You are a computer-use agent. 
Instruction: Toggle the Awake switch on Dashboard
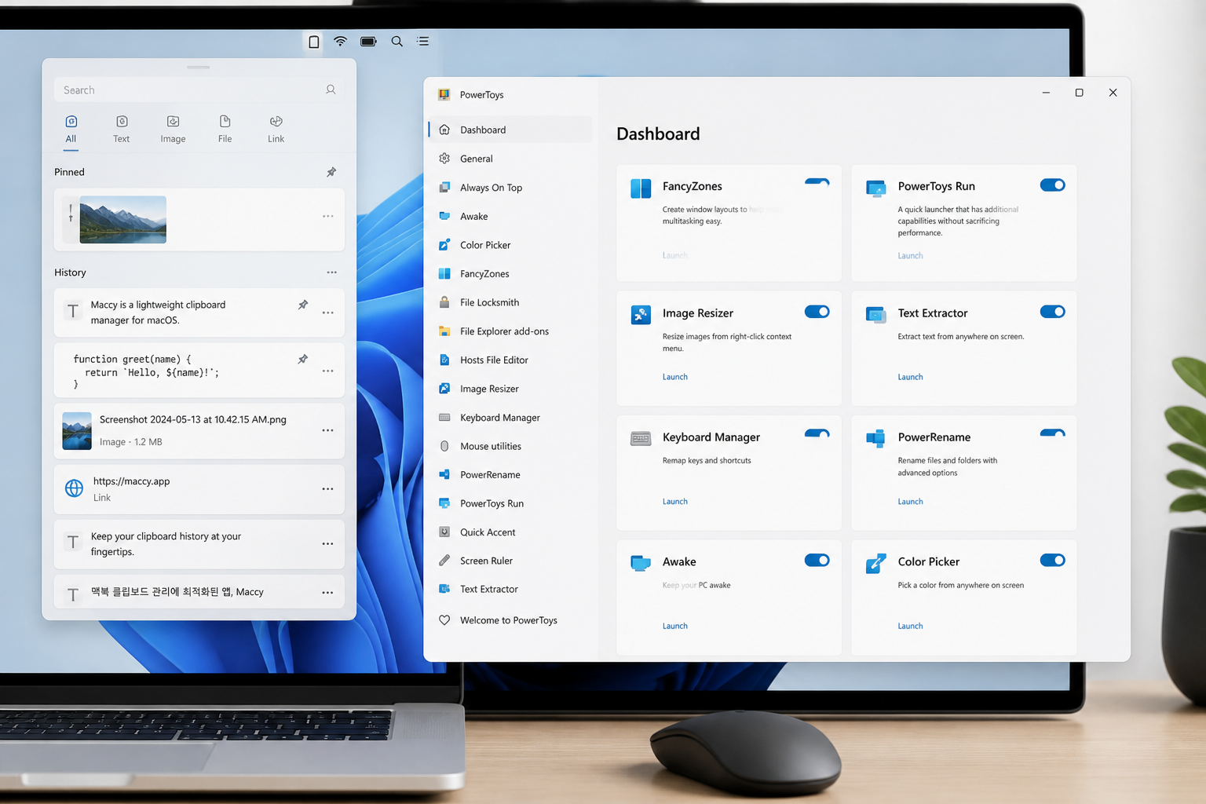tap(817, 561)
